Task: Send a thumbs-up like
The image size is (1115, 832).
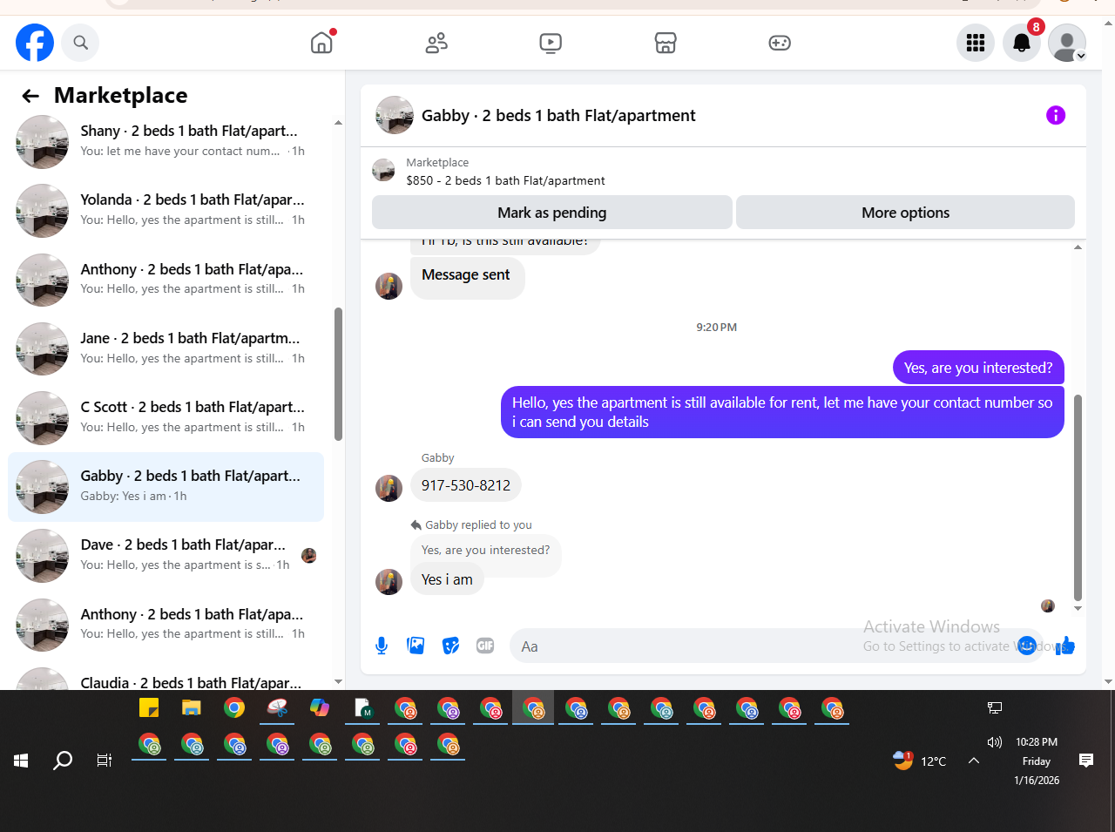Action: click(1065, 646)
